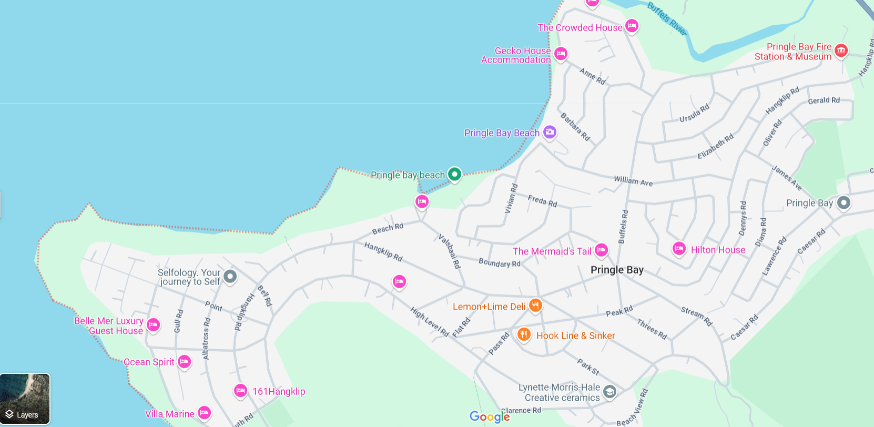The width and height of the screenshot is (874, 427).
Task: Select Villa Marine hotel pin
Action: click(205, 413)
